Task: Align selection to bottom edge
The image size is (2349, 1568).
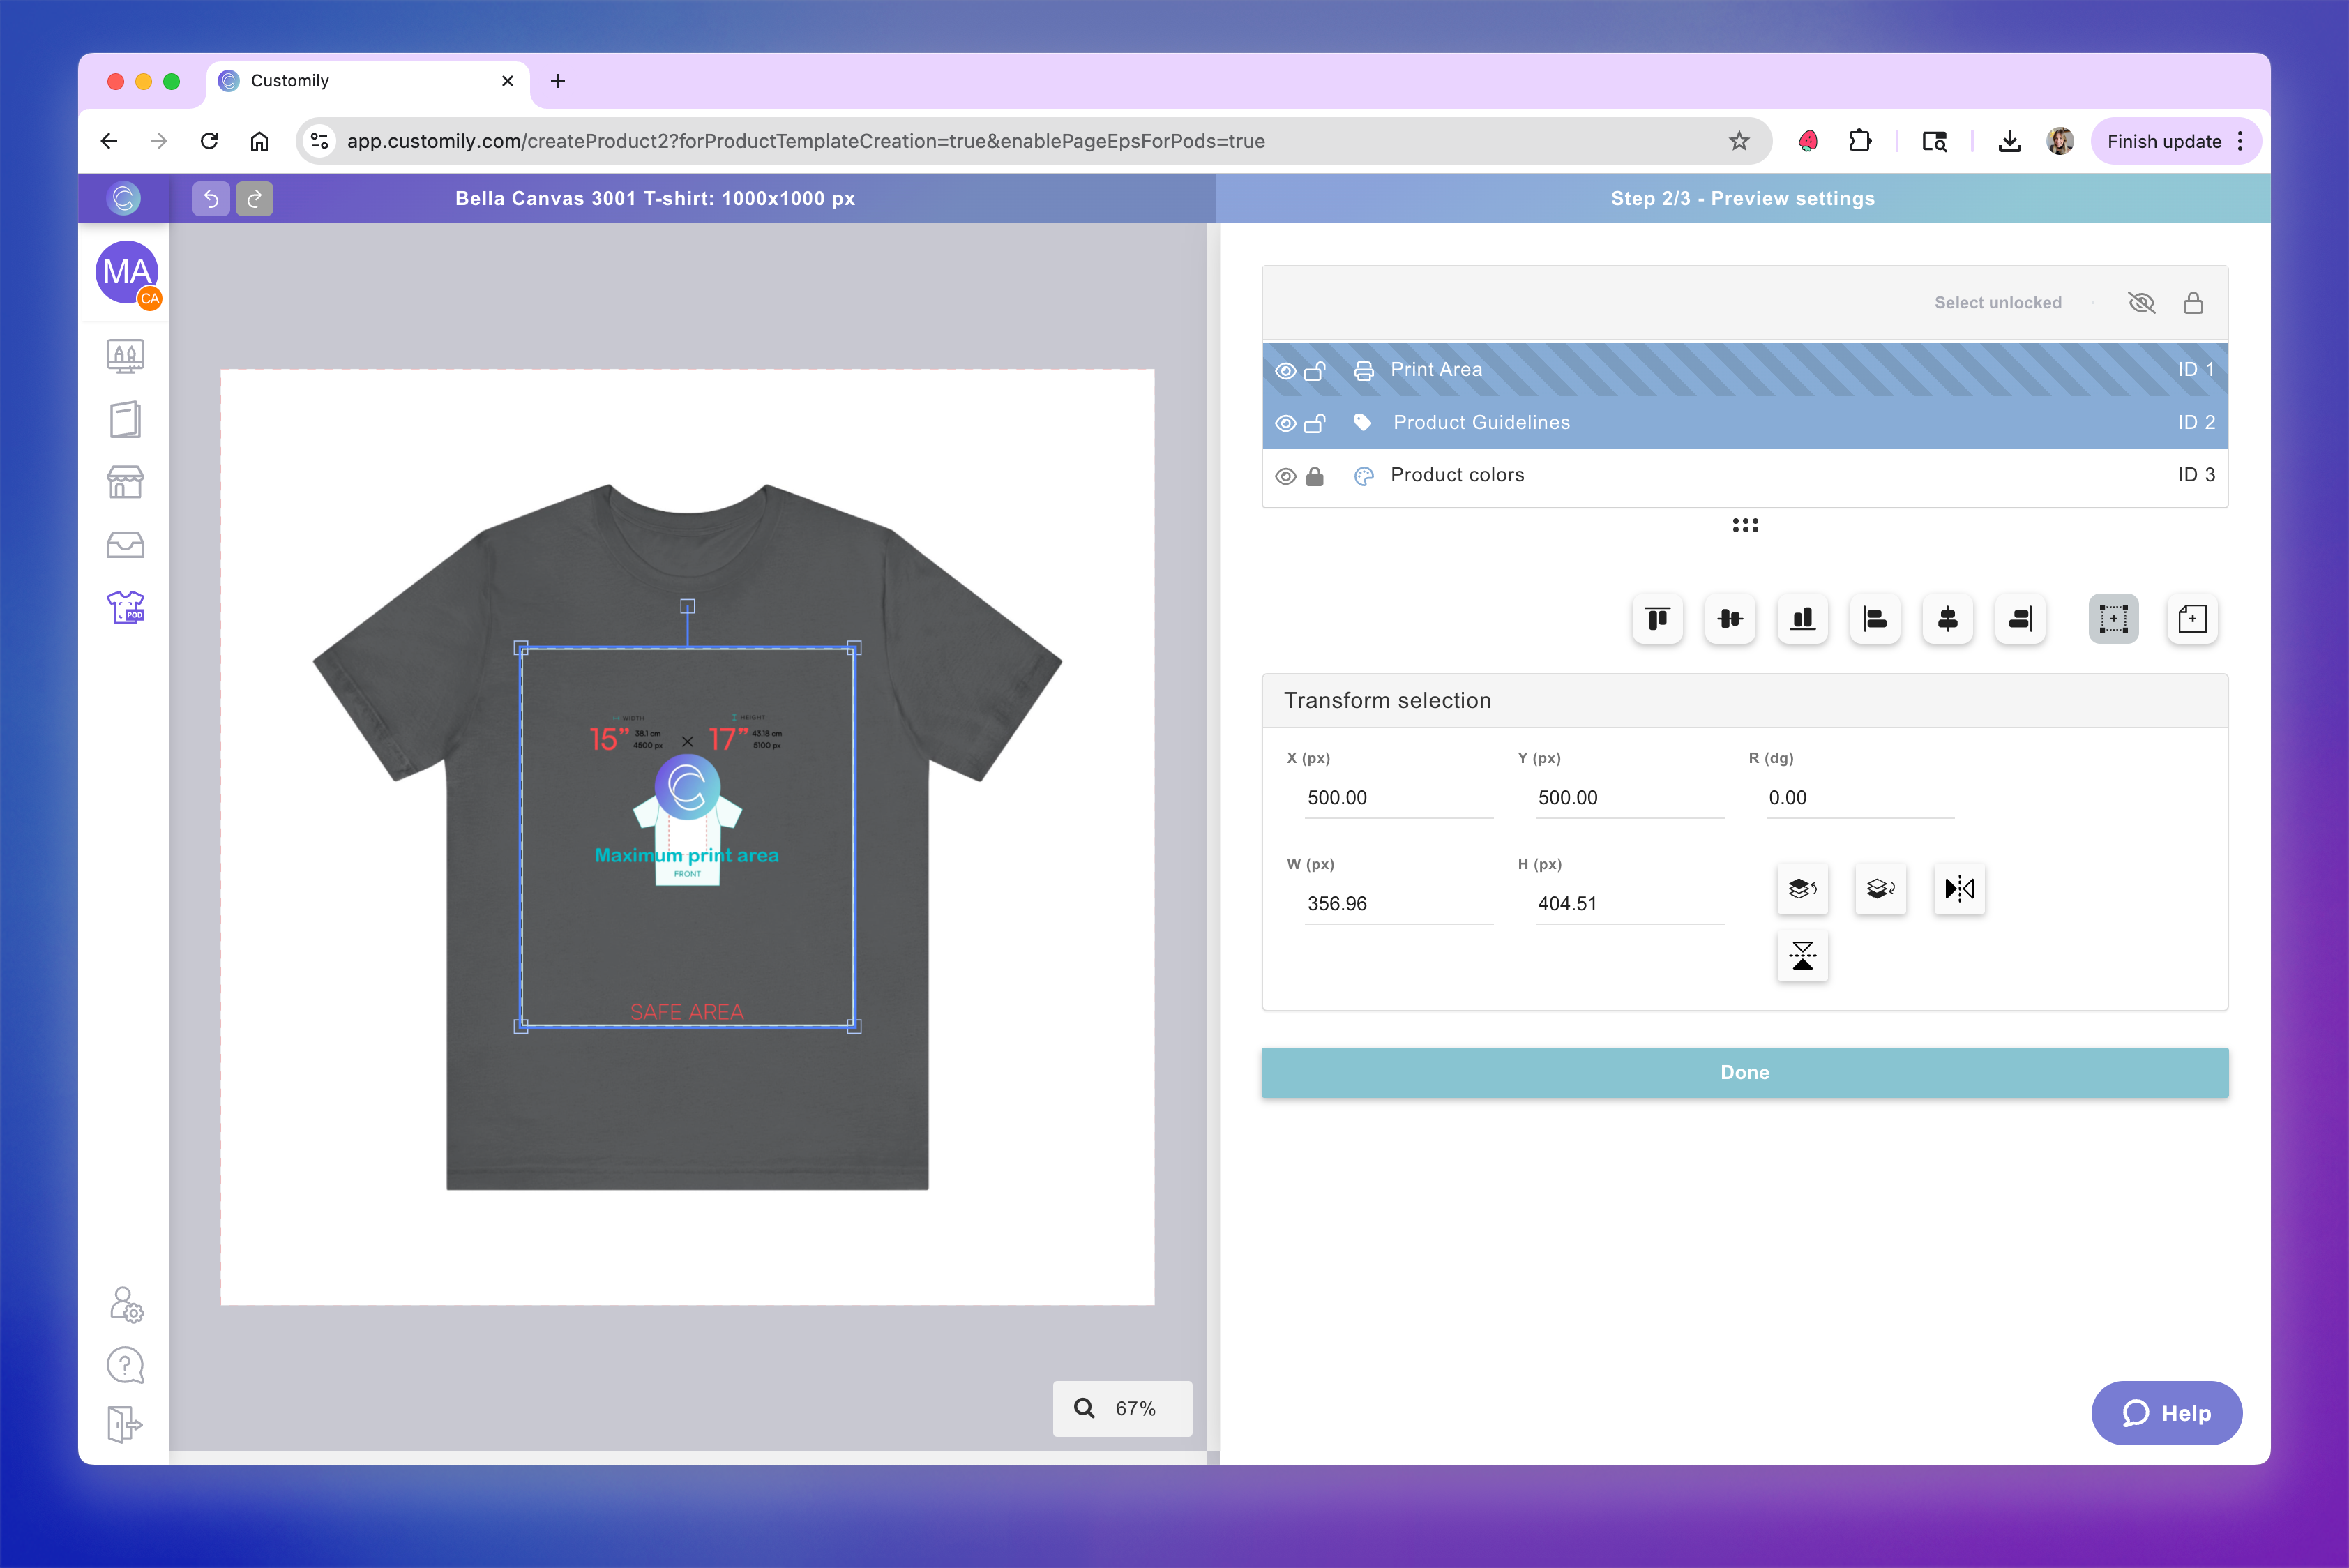Action: pos(1802,619)
